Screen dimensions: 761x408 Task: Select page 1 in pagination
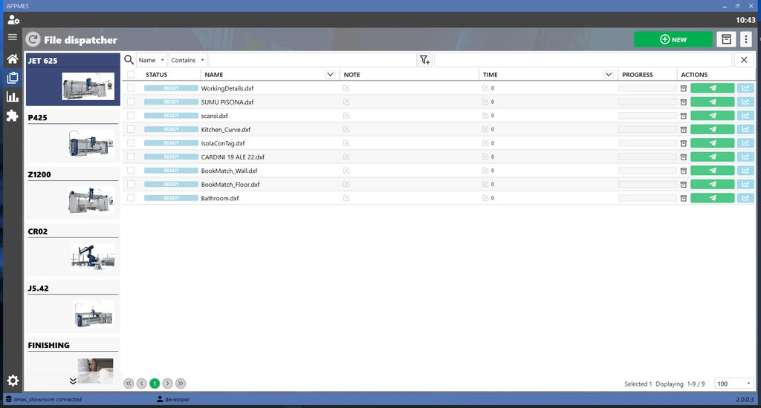(155, 384)
